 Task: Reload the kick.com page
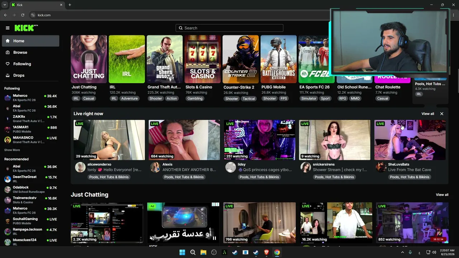pos(23,15)
